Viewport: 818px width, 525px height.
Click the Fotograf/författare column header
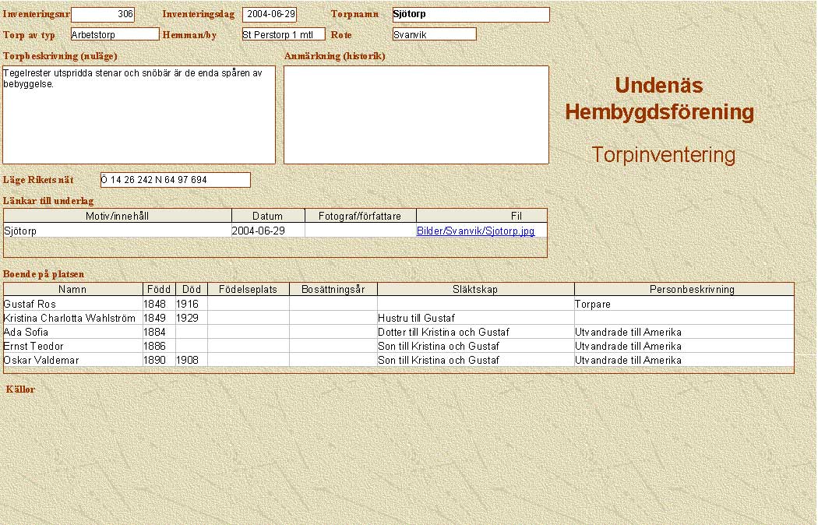tap(360, 216)
